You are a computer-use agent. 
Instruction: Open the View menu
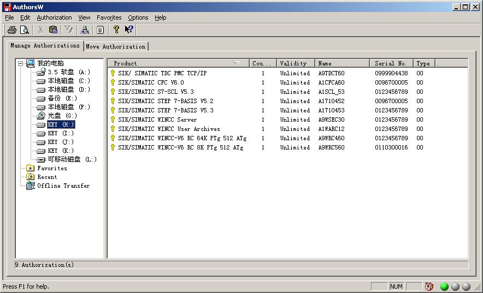84,17
